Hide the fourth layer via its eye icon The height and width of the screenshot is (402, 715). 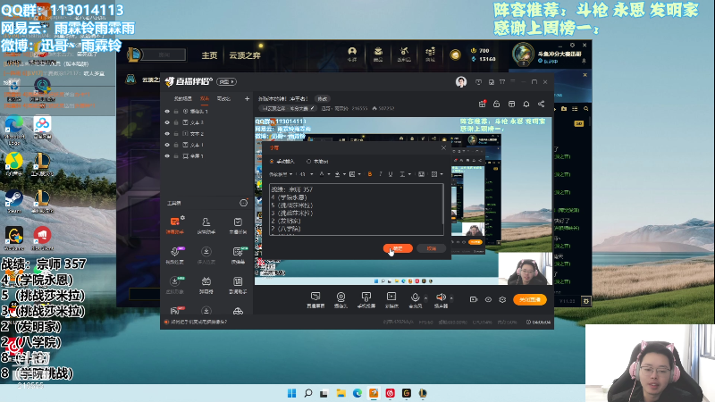(167, 145)
